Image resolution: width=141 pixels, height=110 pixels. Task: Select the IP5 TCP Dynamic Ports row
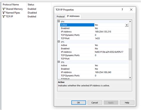[94, 55]
